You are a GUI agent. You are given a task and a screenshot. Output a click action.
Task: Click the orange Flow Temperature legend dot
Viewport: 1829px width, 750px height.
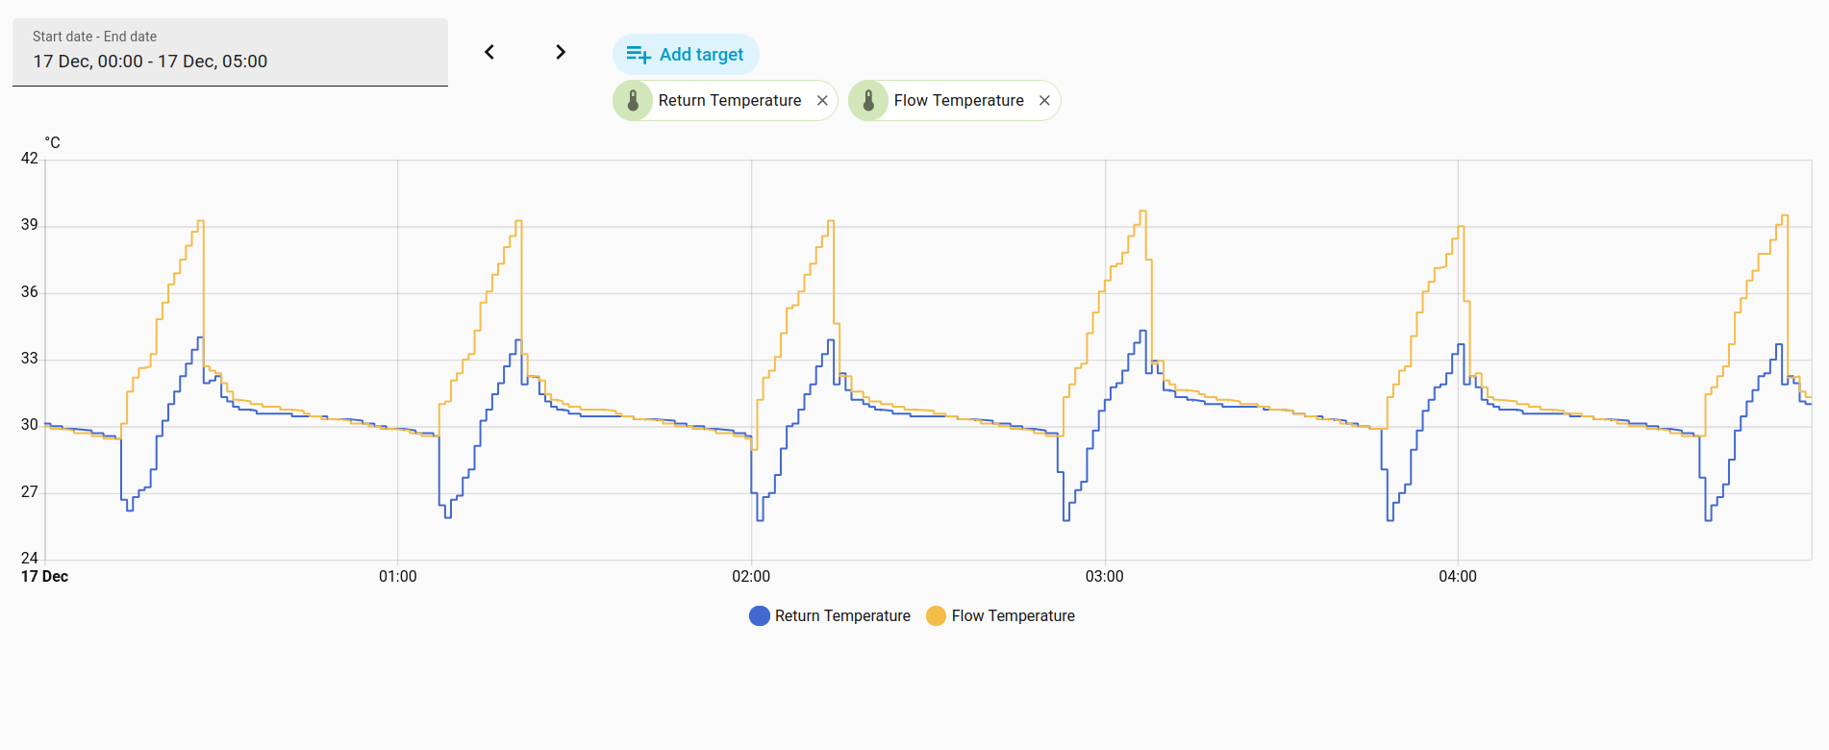tap(936, 615)
